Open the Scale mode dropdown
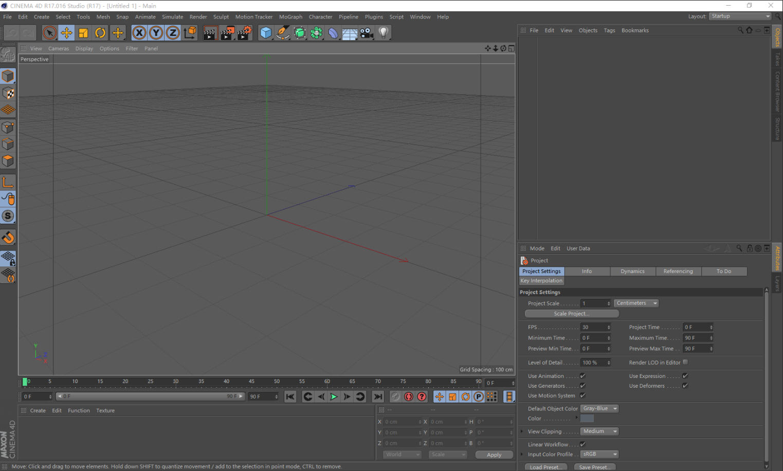783x471 pixels. click(448, 455)
